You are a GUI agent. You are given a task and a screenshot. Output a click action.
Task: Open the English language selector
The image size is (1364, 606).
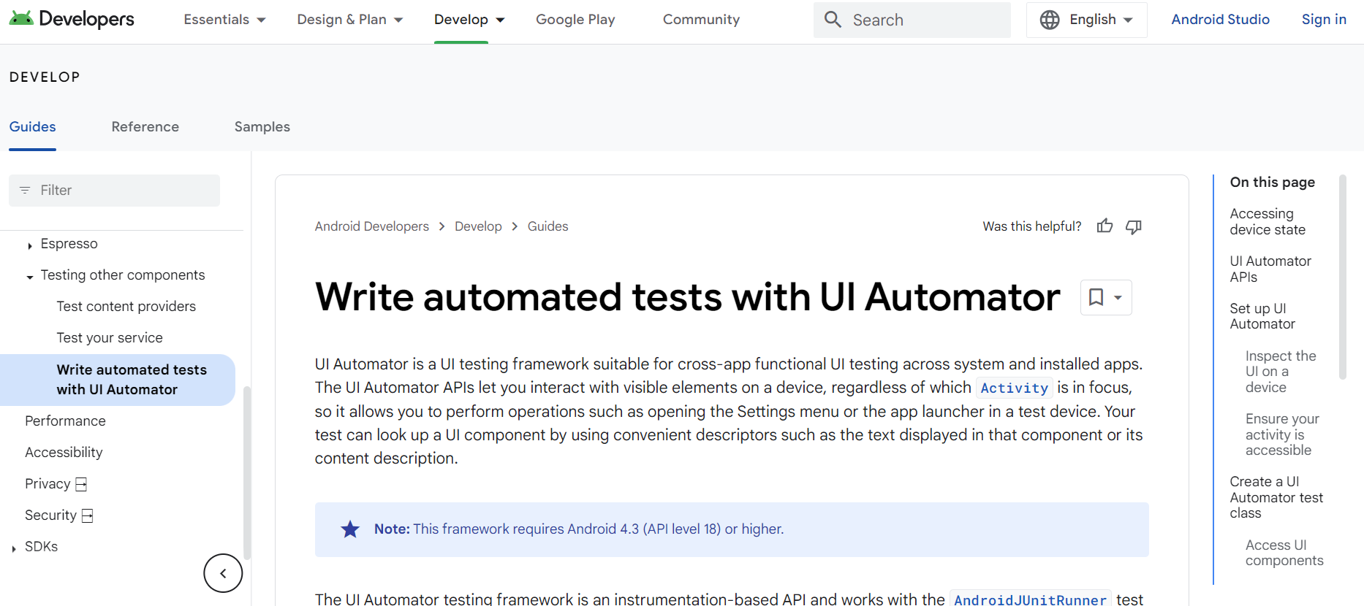click(1087, 20)
